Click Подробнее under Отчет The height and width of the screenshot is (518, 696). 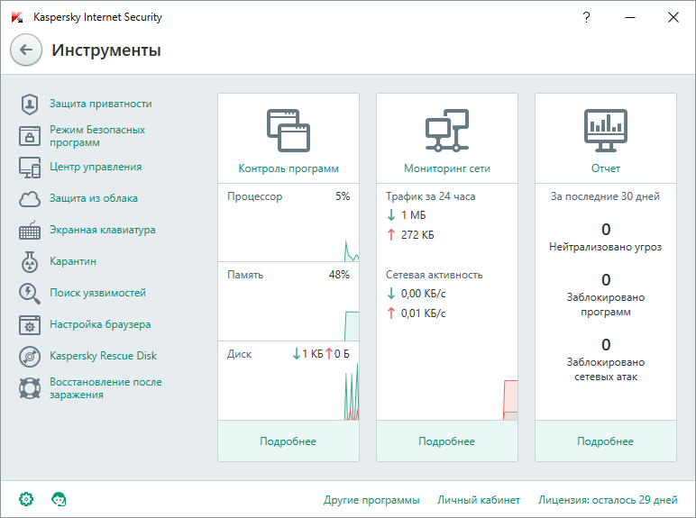(x=606, y=441)
